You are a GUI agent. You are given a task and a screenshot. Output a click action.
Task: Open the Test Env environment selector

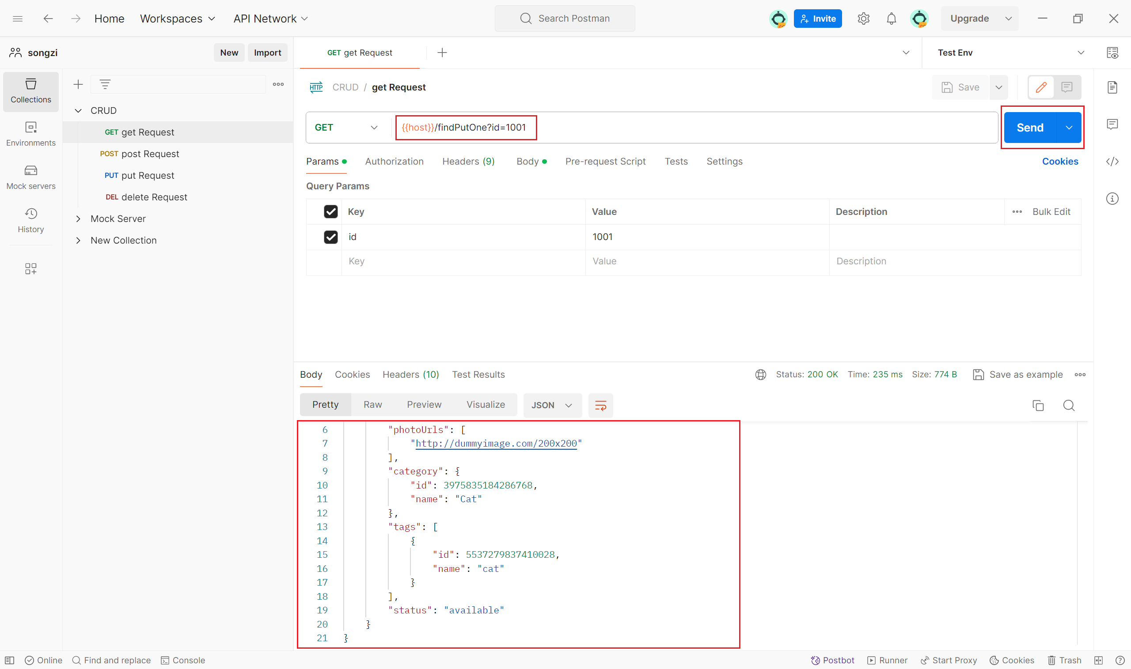[x=1010, y=53]
